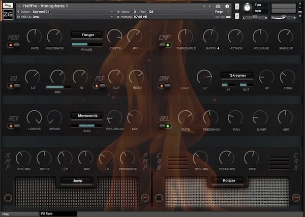Mute the instrument with M button
This screenshot has height=217, width=305.
(237, 16)
